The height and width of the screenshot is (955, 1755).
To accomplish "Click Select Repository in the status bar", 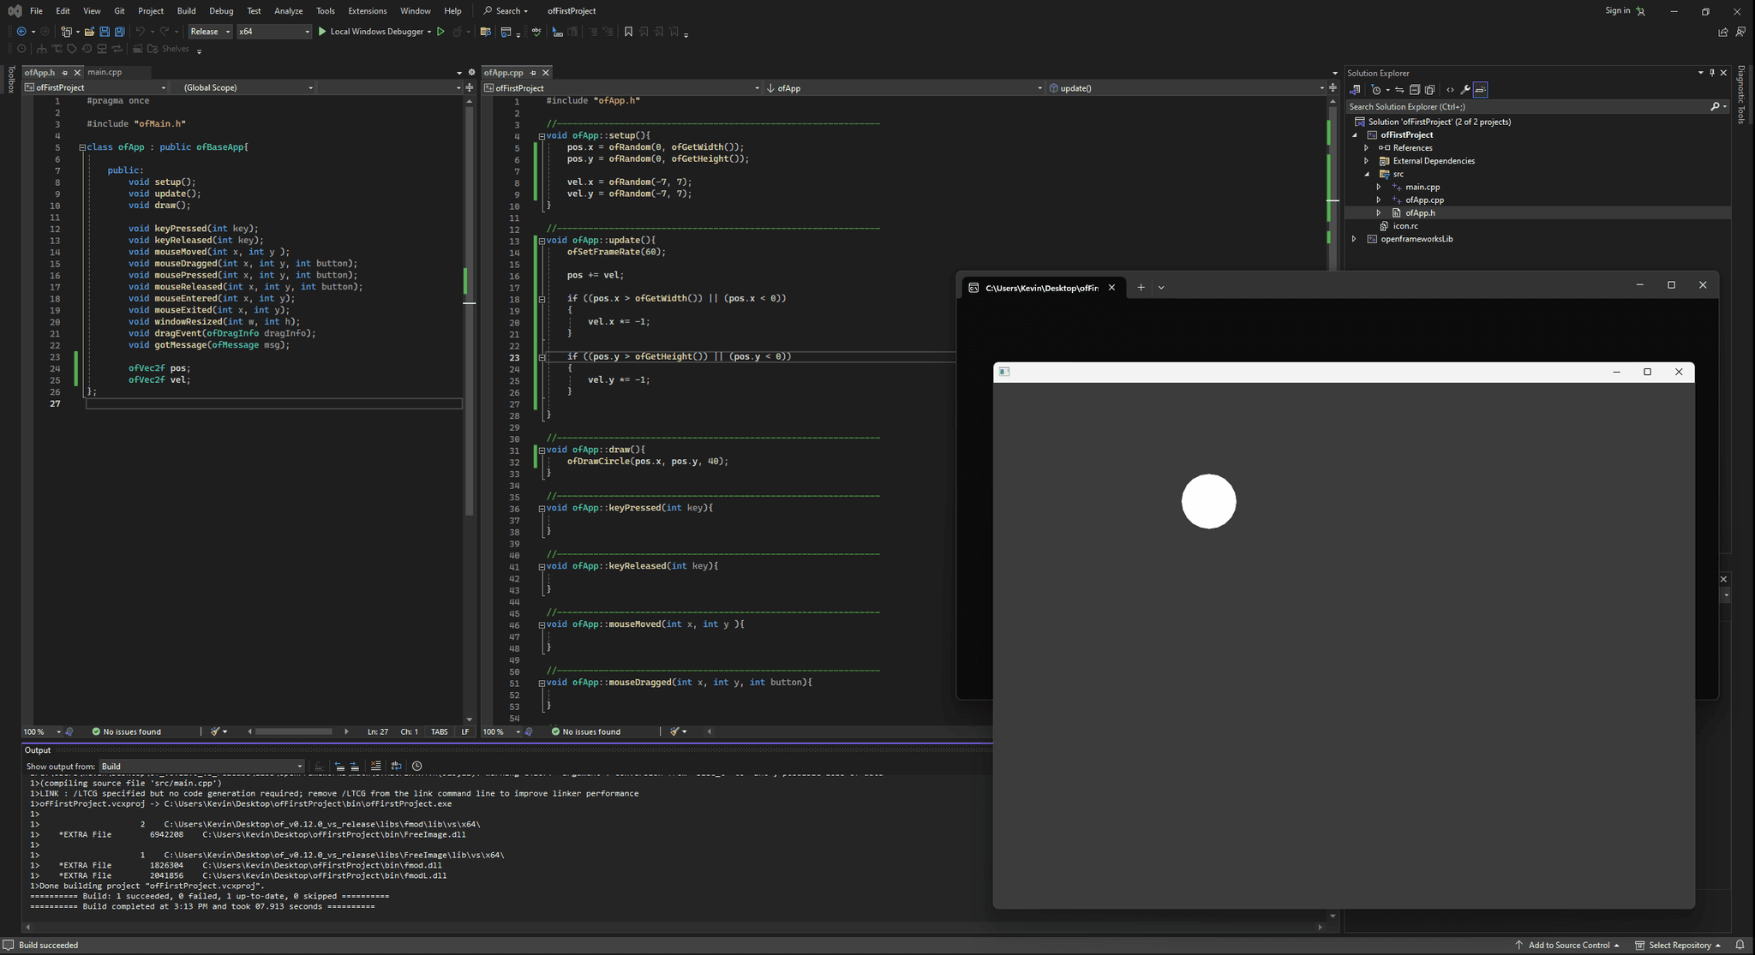I will click(1675, 945).
